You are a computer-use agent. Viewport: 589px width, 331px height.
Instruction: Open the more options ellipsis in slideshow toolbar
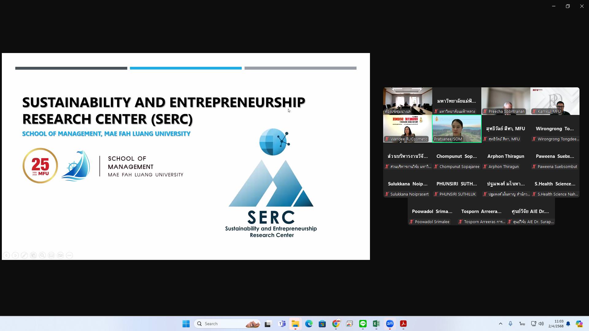(x=69, y=255)
